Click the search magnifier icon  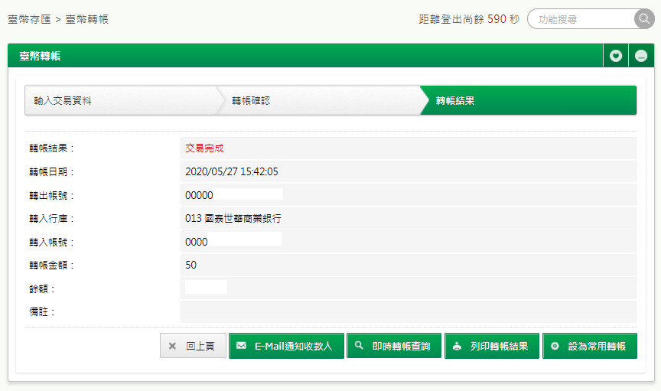tap(644, 18)
